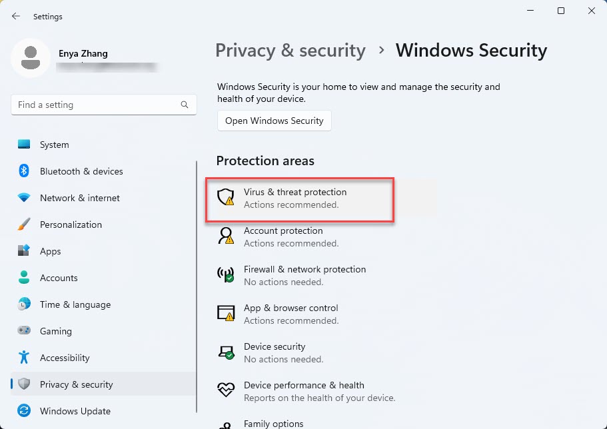This screenshot has height=429, width=607.
Task: Open the Accounts settings page
Action: [x=59, y=278]
